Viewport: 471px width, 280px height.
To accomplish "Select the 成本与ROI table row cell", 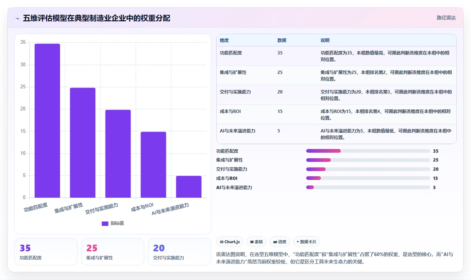I will [x=230, y=111].
